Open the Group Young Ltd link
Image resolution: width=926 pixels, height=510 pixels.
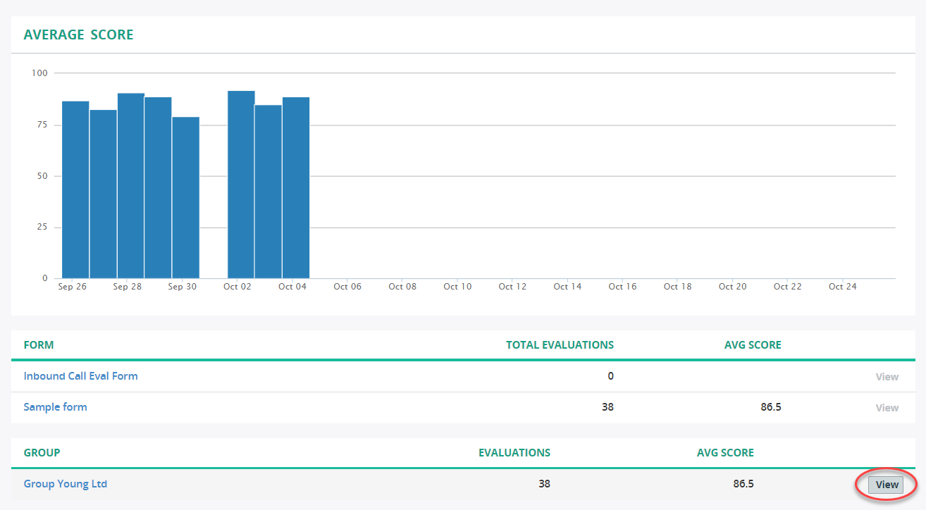pos(66,484)
